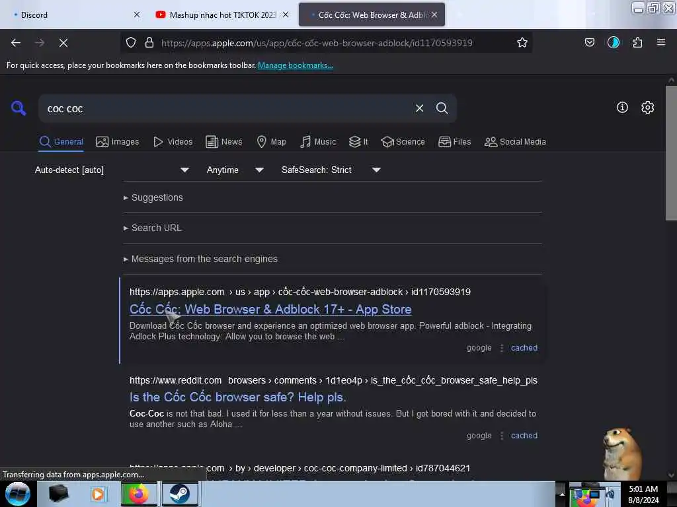Open the Auto-detect language dropdown
This screenshot has height=507, width=677.
pos(112,170)
